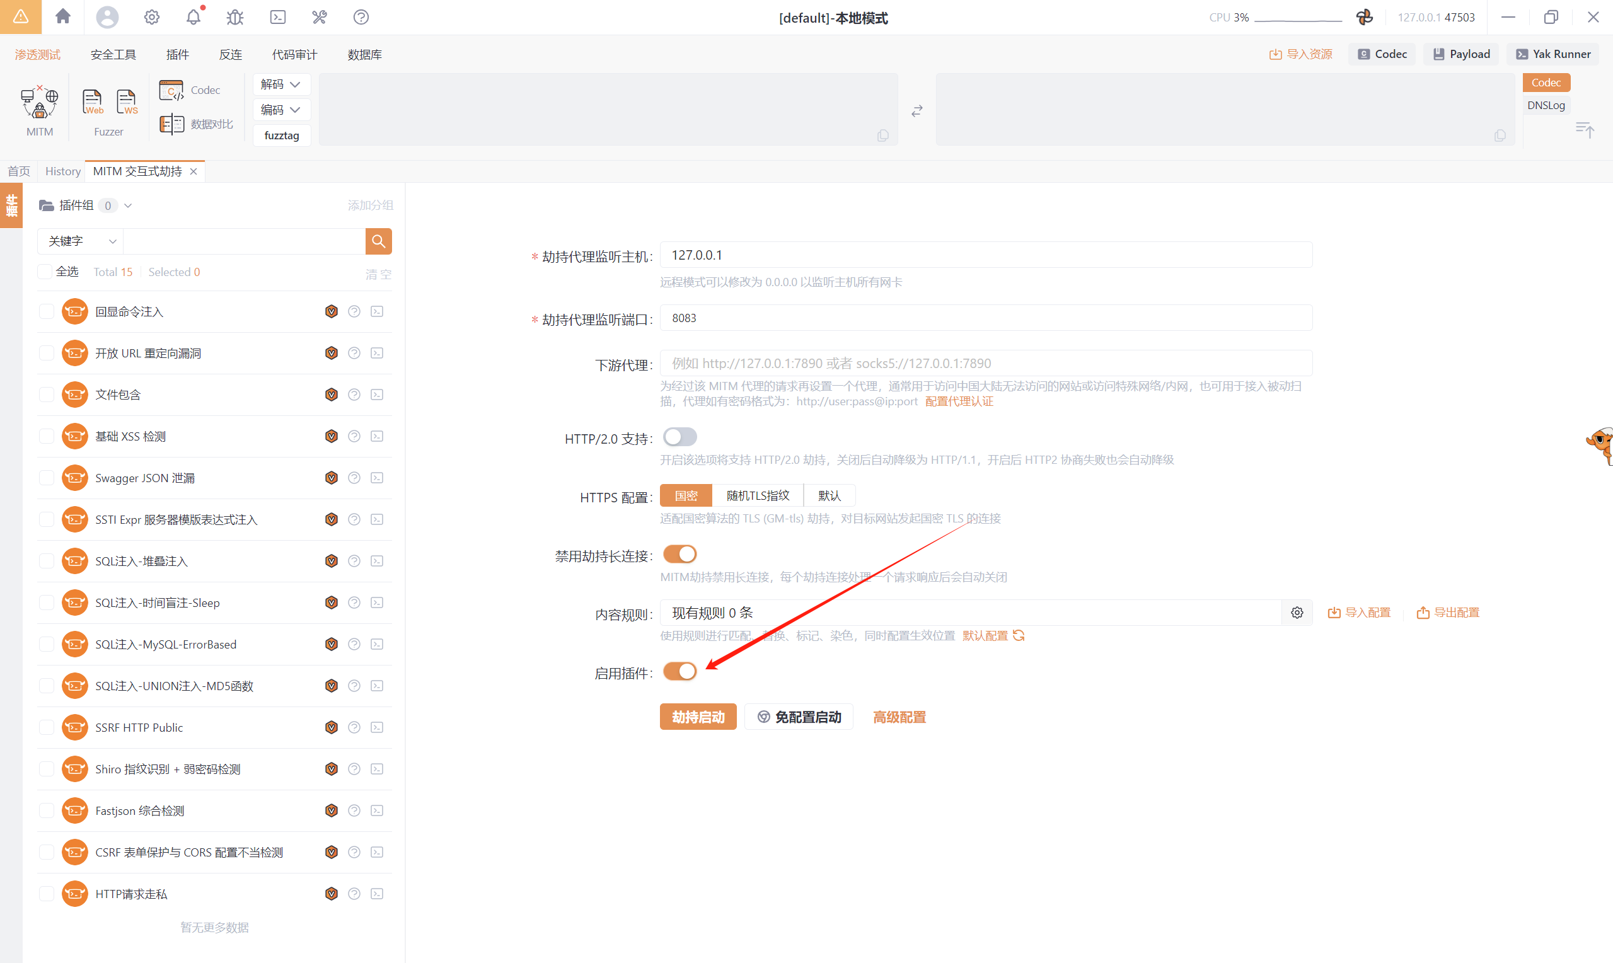This screenshot has width=1613, height=963.
Task: Expand the 插件组 group chevron
Action: [129, 205]
